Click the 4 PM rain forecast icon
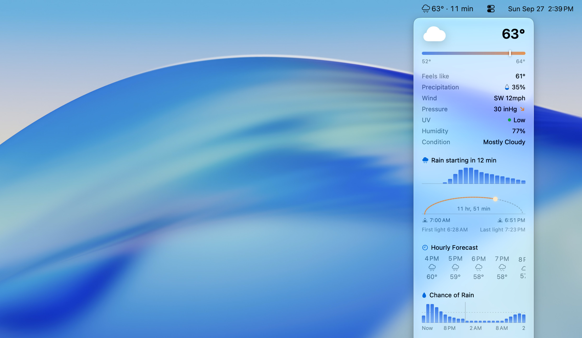The width and height of the screenshot is (582, 338). point(432,267)
